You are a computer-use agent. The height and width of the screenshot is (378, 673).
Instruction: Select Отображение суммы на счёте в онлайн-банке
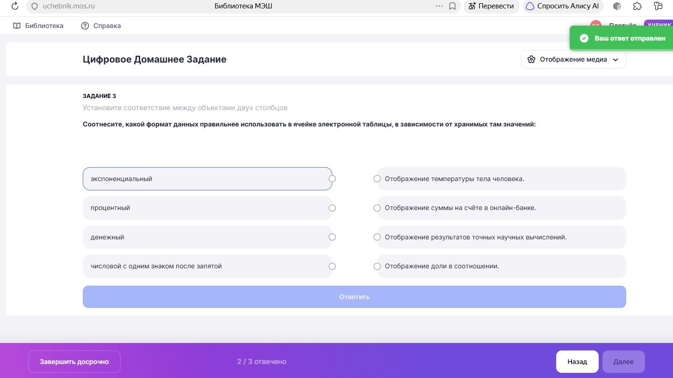tap(501, 208)
